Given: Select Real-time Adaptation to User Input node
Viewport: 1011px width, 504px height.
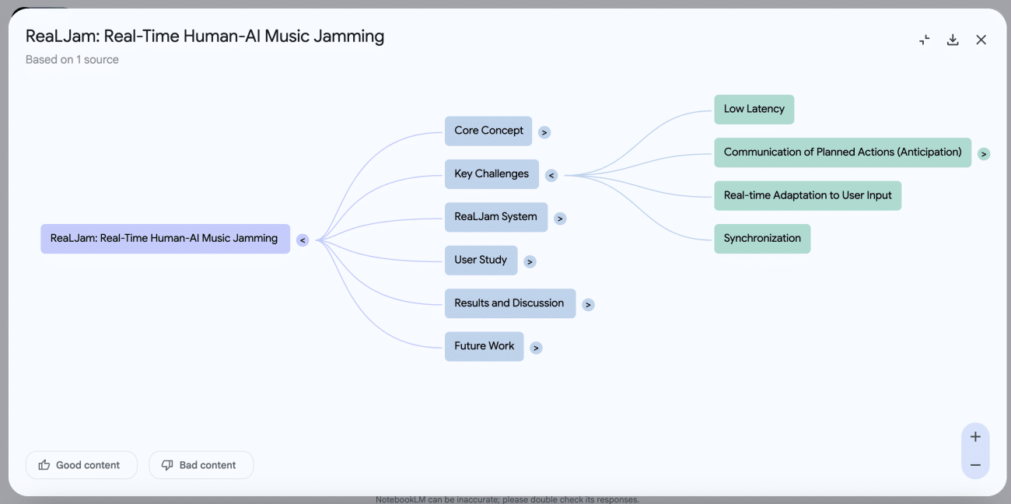Looking at the screenshot, I should tap(808, 195).
